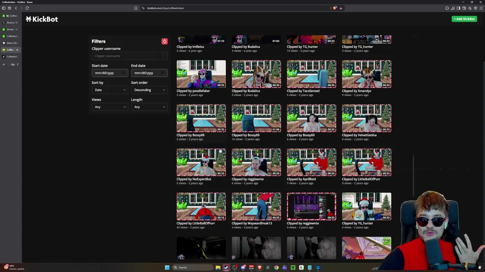
Task: Open the Brave Wallet icon
Action: pos(464,8)
